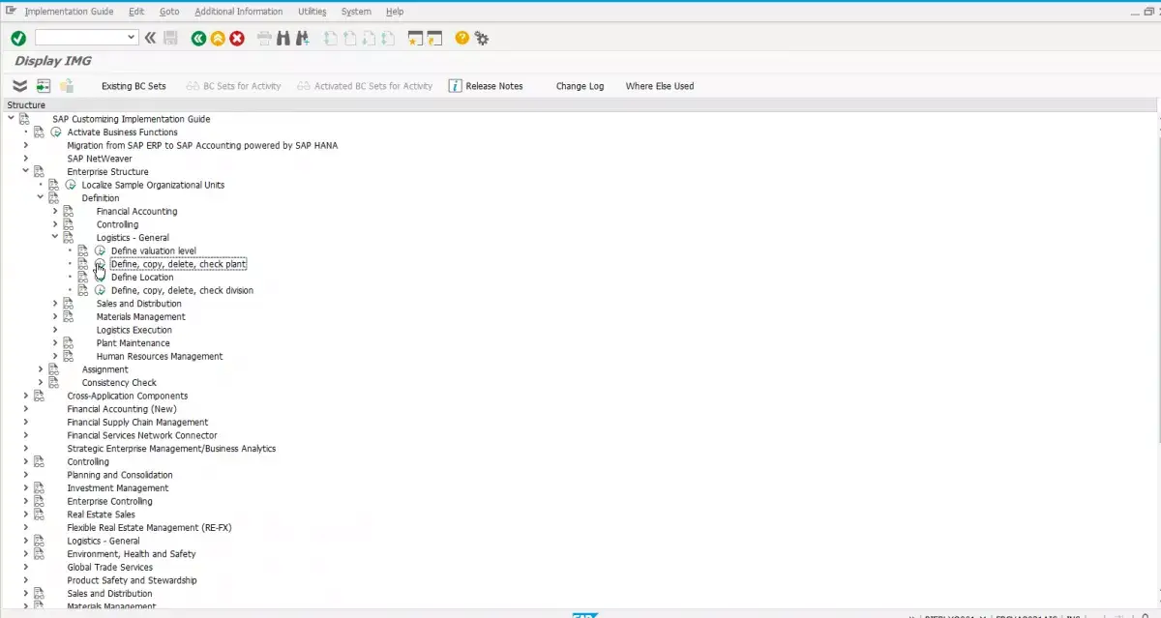
Task: Click the Next Page icon
Action: pos(369,38)
